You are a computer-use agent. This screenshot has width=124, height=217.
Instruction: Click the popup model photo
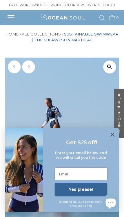pyautogui.click(x=24, y=170)
